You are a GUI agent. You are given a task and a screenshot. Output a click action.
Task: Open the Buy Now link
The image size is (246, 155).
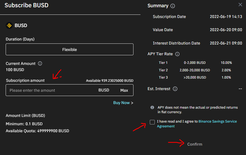[x=123, y=103]
